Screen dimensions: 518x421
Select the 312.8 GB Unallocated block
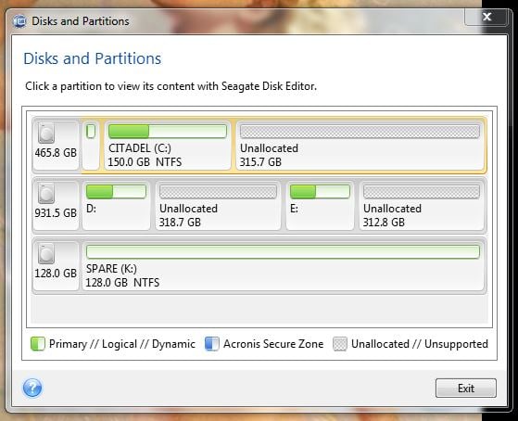tap(422, 205)
